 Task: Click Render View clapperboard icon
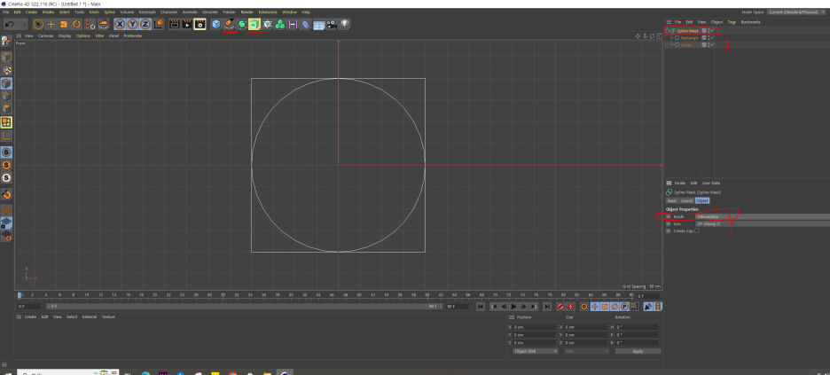(x=174, y=24)
